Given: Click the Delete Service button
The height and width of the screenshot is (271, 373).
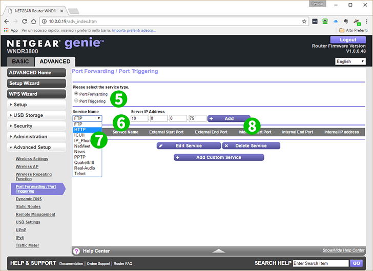Looking at the screenshot, I should [x=251, y=146].
